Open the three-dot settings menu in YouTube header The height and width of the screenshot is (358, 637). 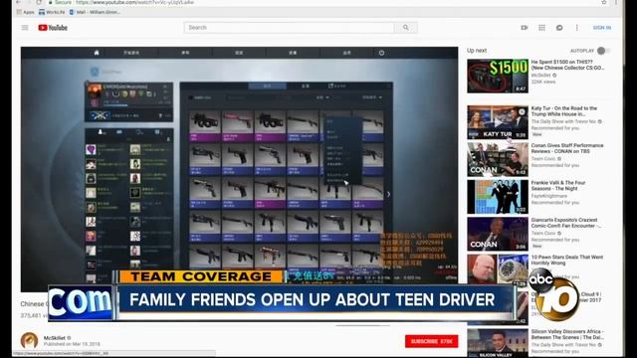[x=577, y=28]
